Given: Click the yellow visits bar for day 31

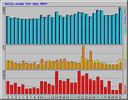Looking at the screenshot, I should pos(119,64).
